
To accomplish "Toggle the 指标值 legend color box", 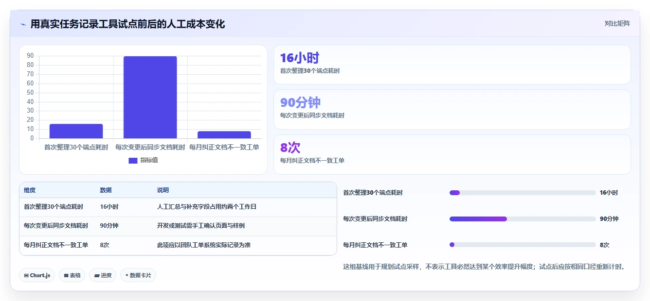I will point(133,160).
